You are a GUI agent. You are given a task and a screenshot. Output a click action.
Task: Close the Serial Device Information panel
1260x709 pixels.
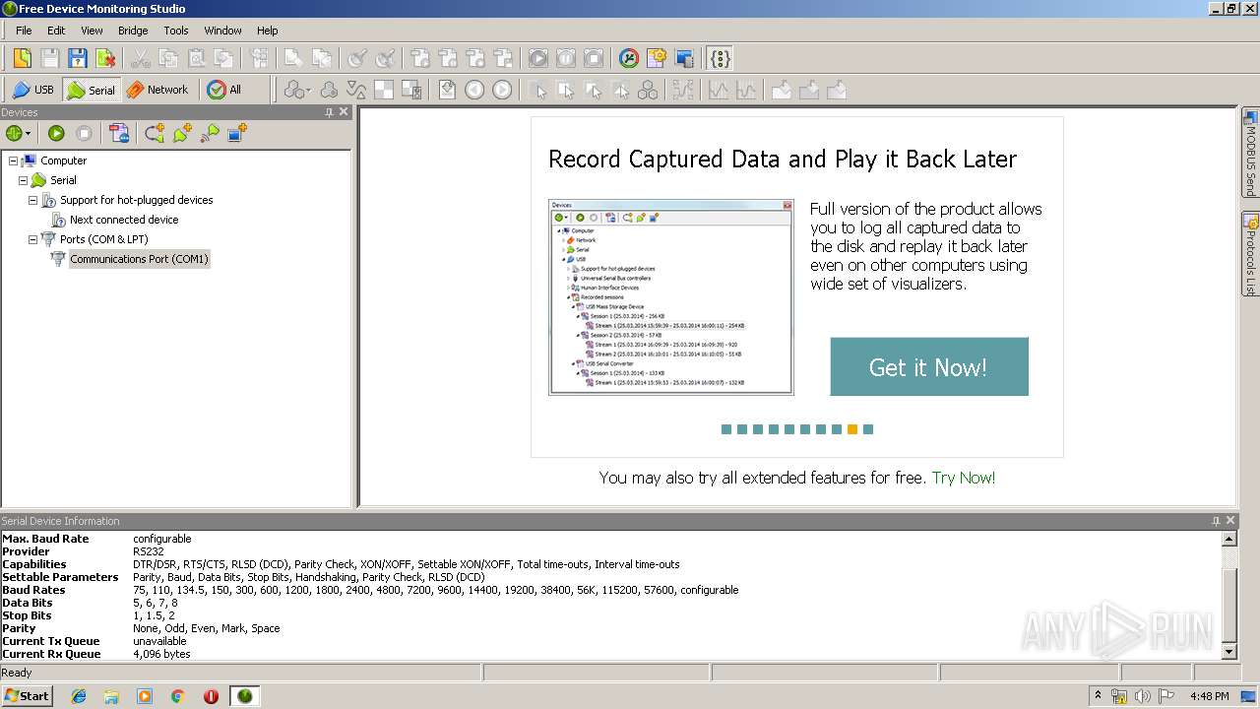1230,521
